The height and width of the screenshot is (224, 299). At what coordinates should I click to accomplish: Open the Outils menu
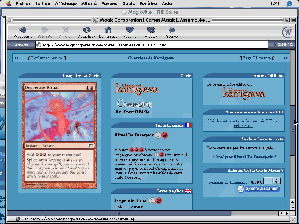(x=129, y=3)
